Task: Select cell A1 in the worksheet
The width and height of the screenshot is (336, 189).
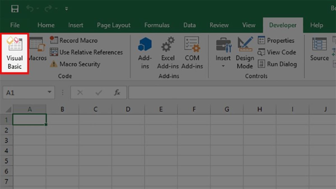Action: point(30,119)
